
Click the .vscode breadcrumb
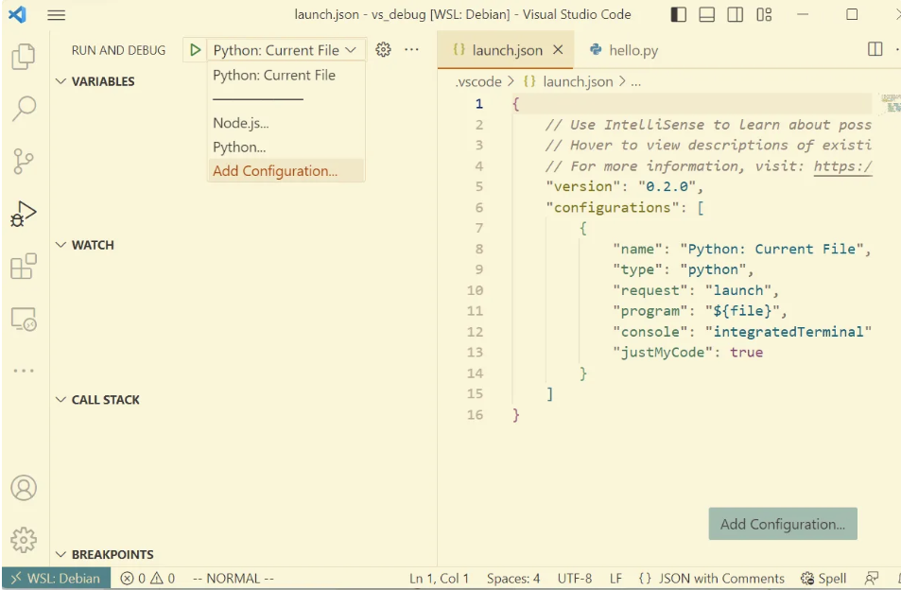478,81
